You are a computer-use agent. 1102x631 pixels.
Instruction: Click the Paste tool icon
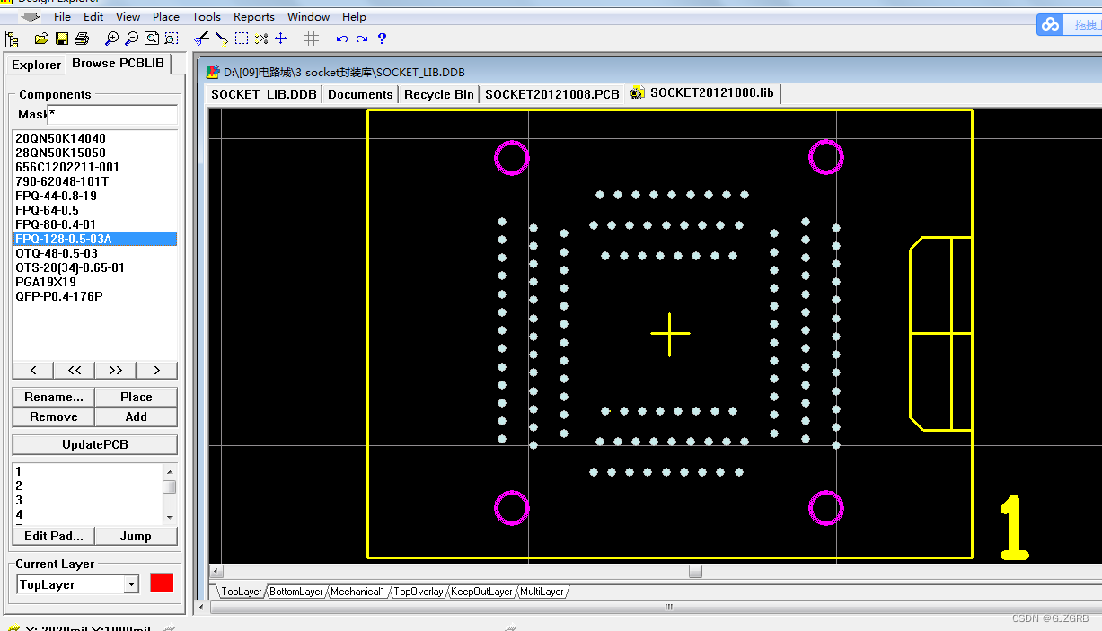click(x=221, y=39)
